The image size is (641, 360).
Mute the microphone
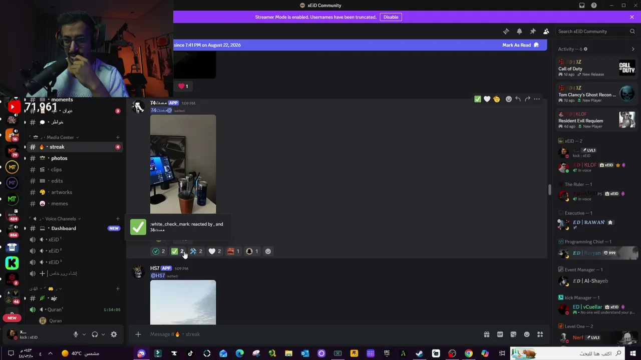(x=76, y=334)
